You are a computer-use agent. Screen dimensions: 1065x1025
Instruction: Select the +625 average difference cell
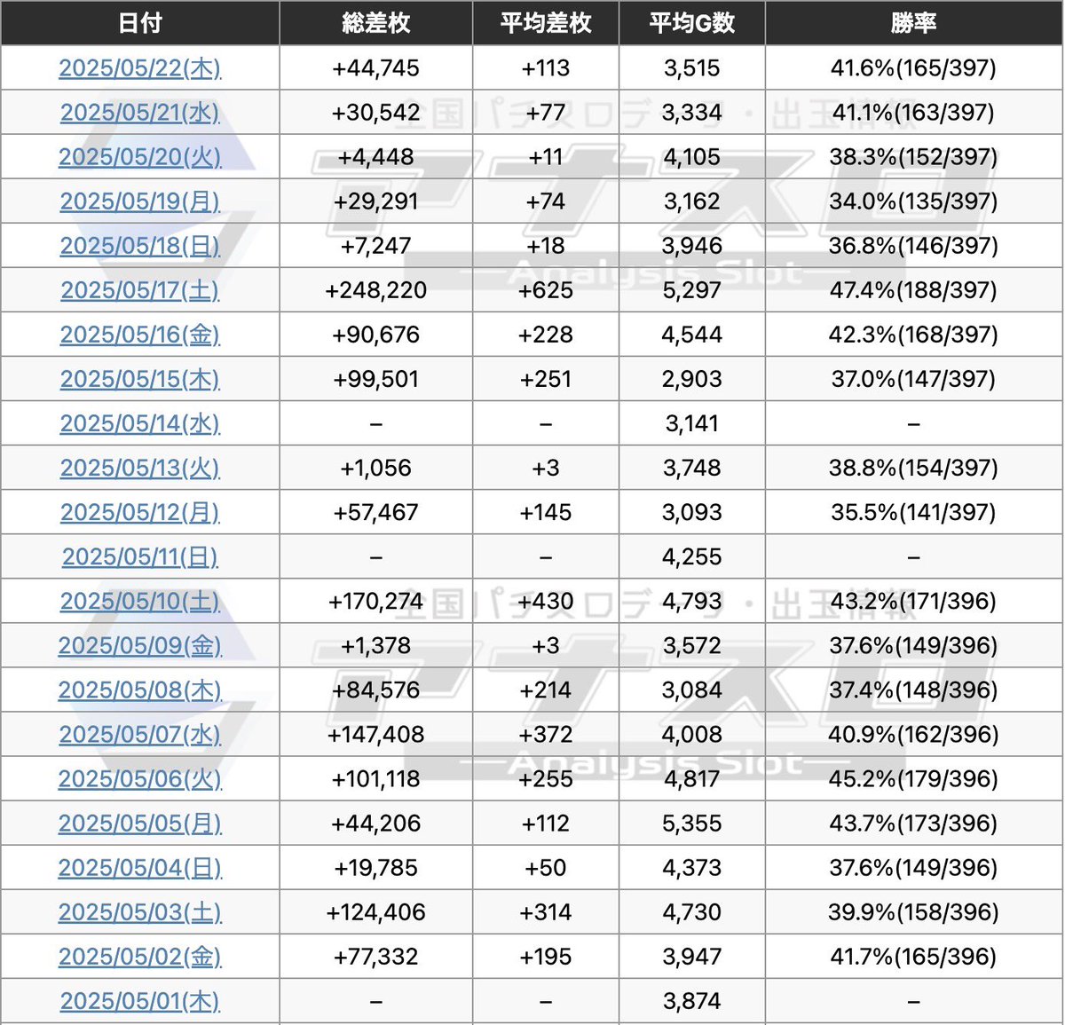(x=546, y=290)
